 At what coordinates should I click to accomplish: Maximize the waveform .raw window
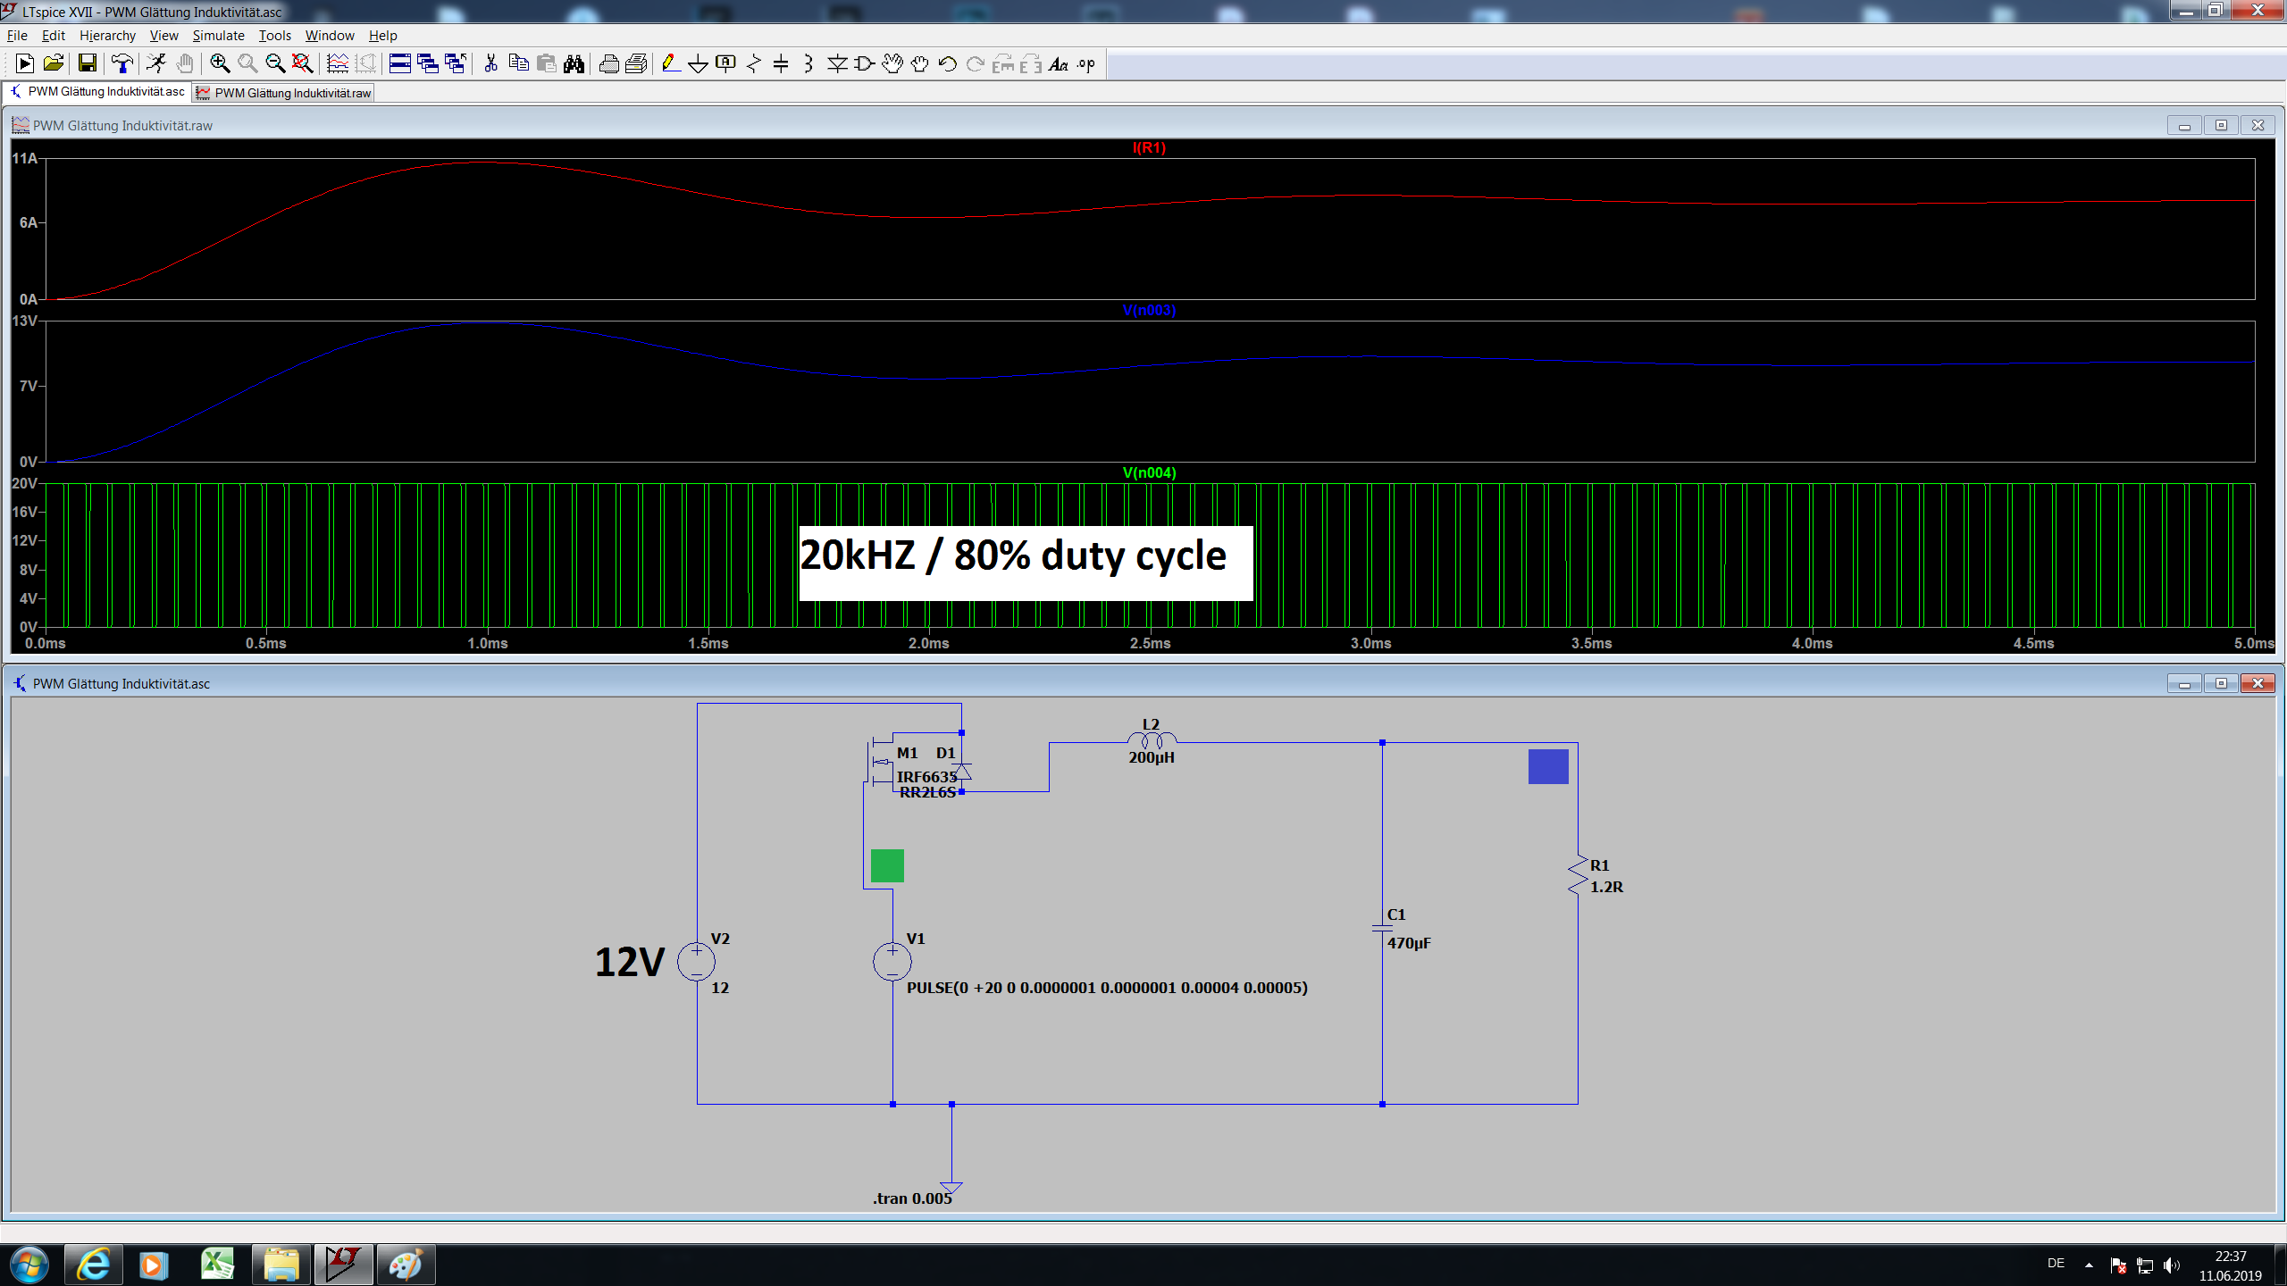coord(2221,125)
